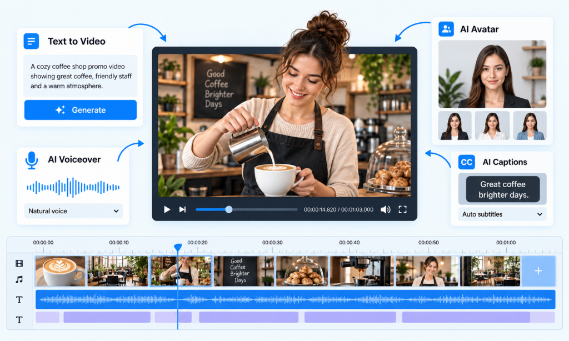The image size is (569, 341).
Task: Choose the avatar thumbnail with blue blazer
Action: point(530,126)
